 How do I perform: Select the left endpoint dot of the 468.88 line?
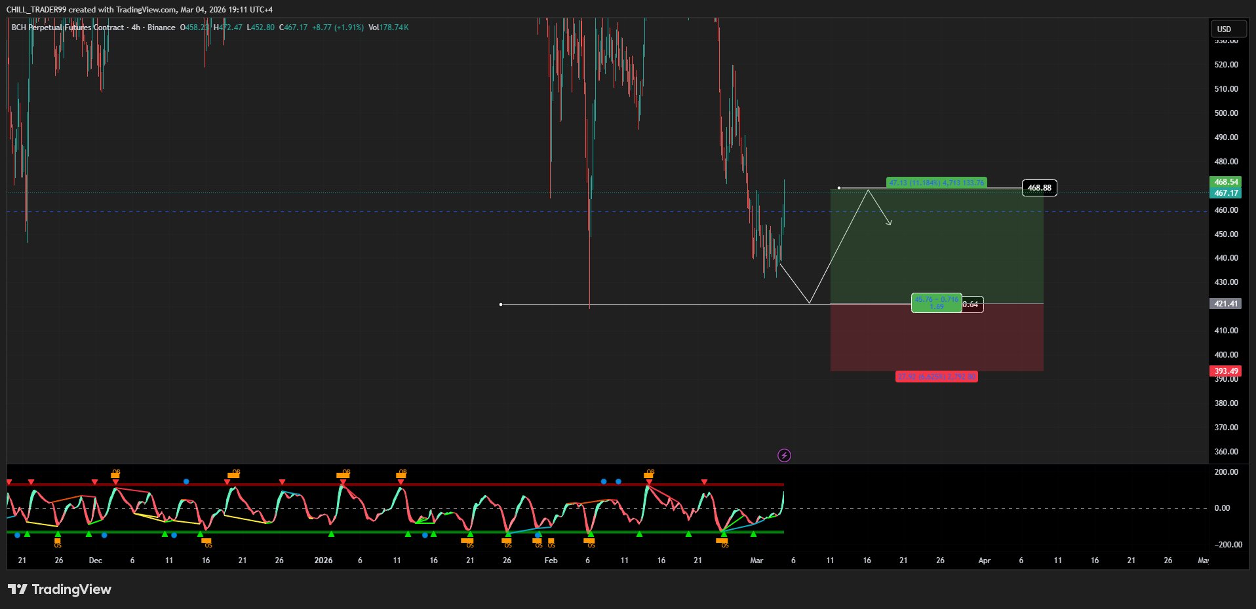839,188
